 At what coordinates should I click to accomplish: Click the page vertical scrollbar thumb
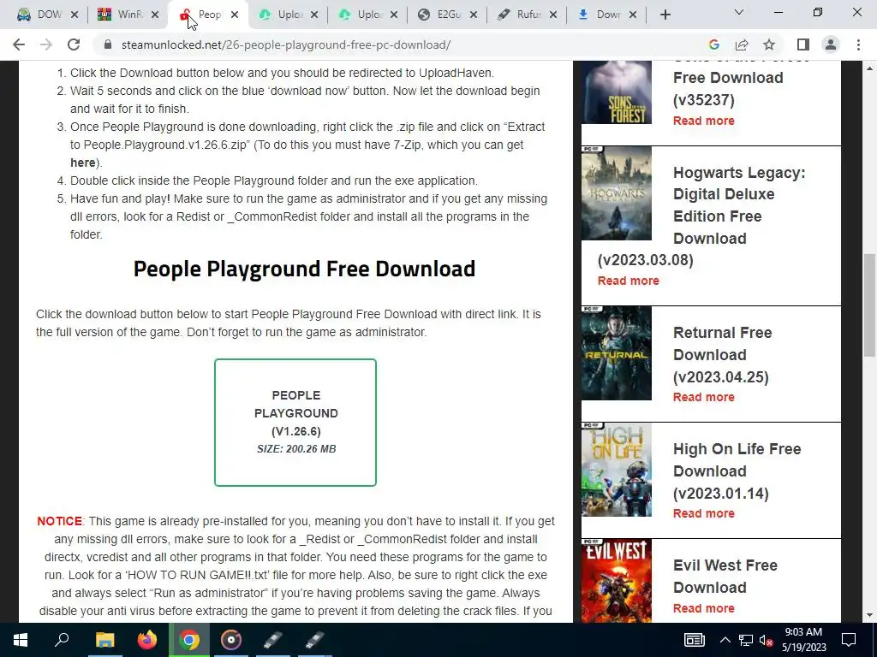868,305
